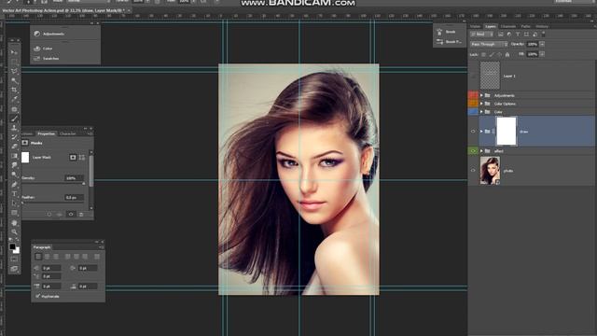
Task: Select the Path Selection tool
Action: (x=14, y=203)
